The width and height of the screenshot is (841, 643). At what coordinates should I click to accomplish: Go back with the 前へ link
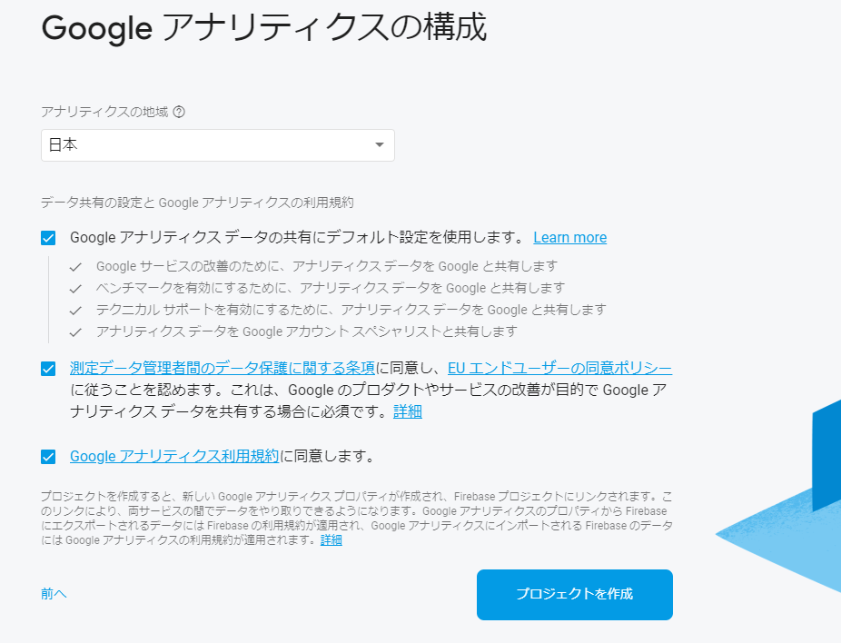[x=54, y=594]
